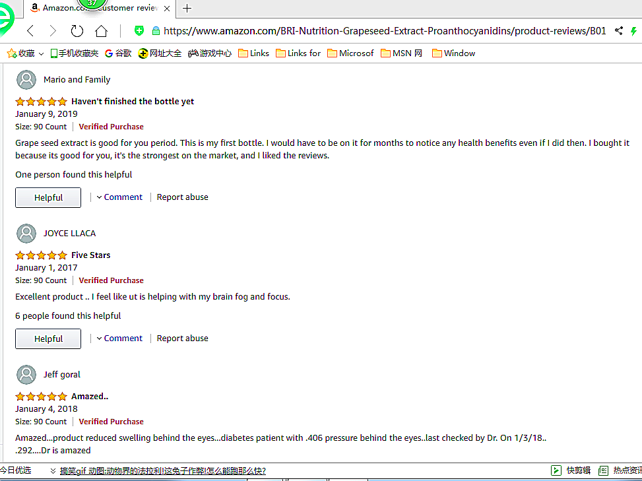Click the 快剪辑 video clip icon
The height and width of the screenshot is (481, 642).
[556, 470]
